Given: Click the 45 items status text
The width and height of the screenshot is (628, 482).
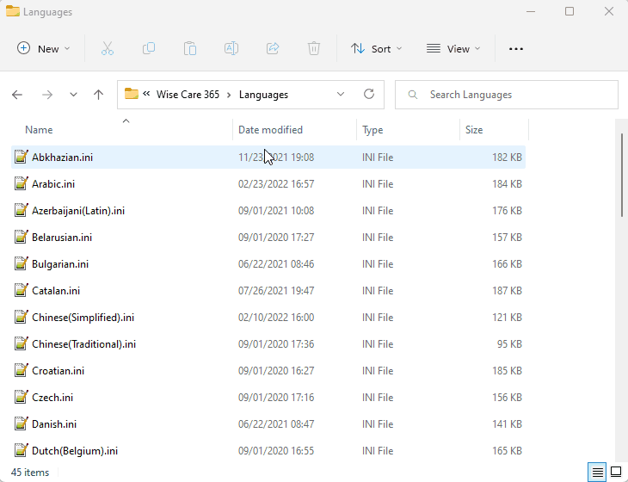Looking at the screenshot, I should (x=30, y=473).
